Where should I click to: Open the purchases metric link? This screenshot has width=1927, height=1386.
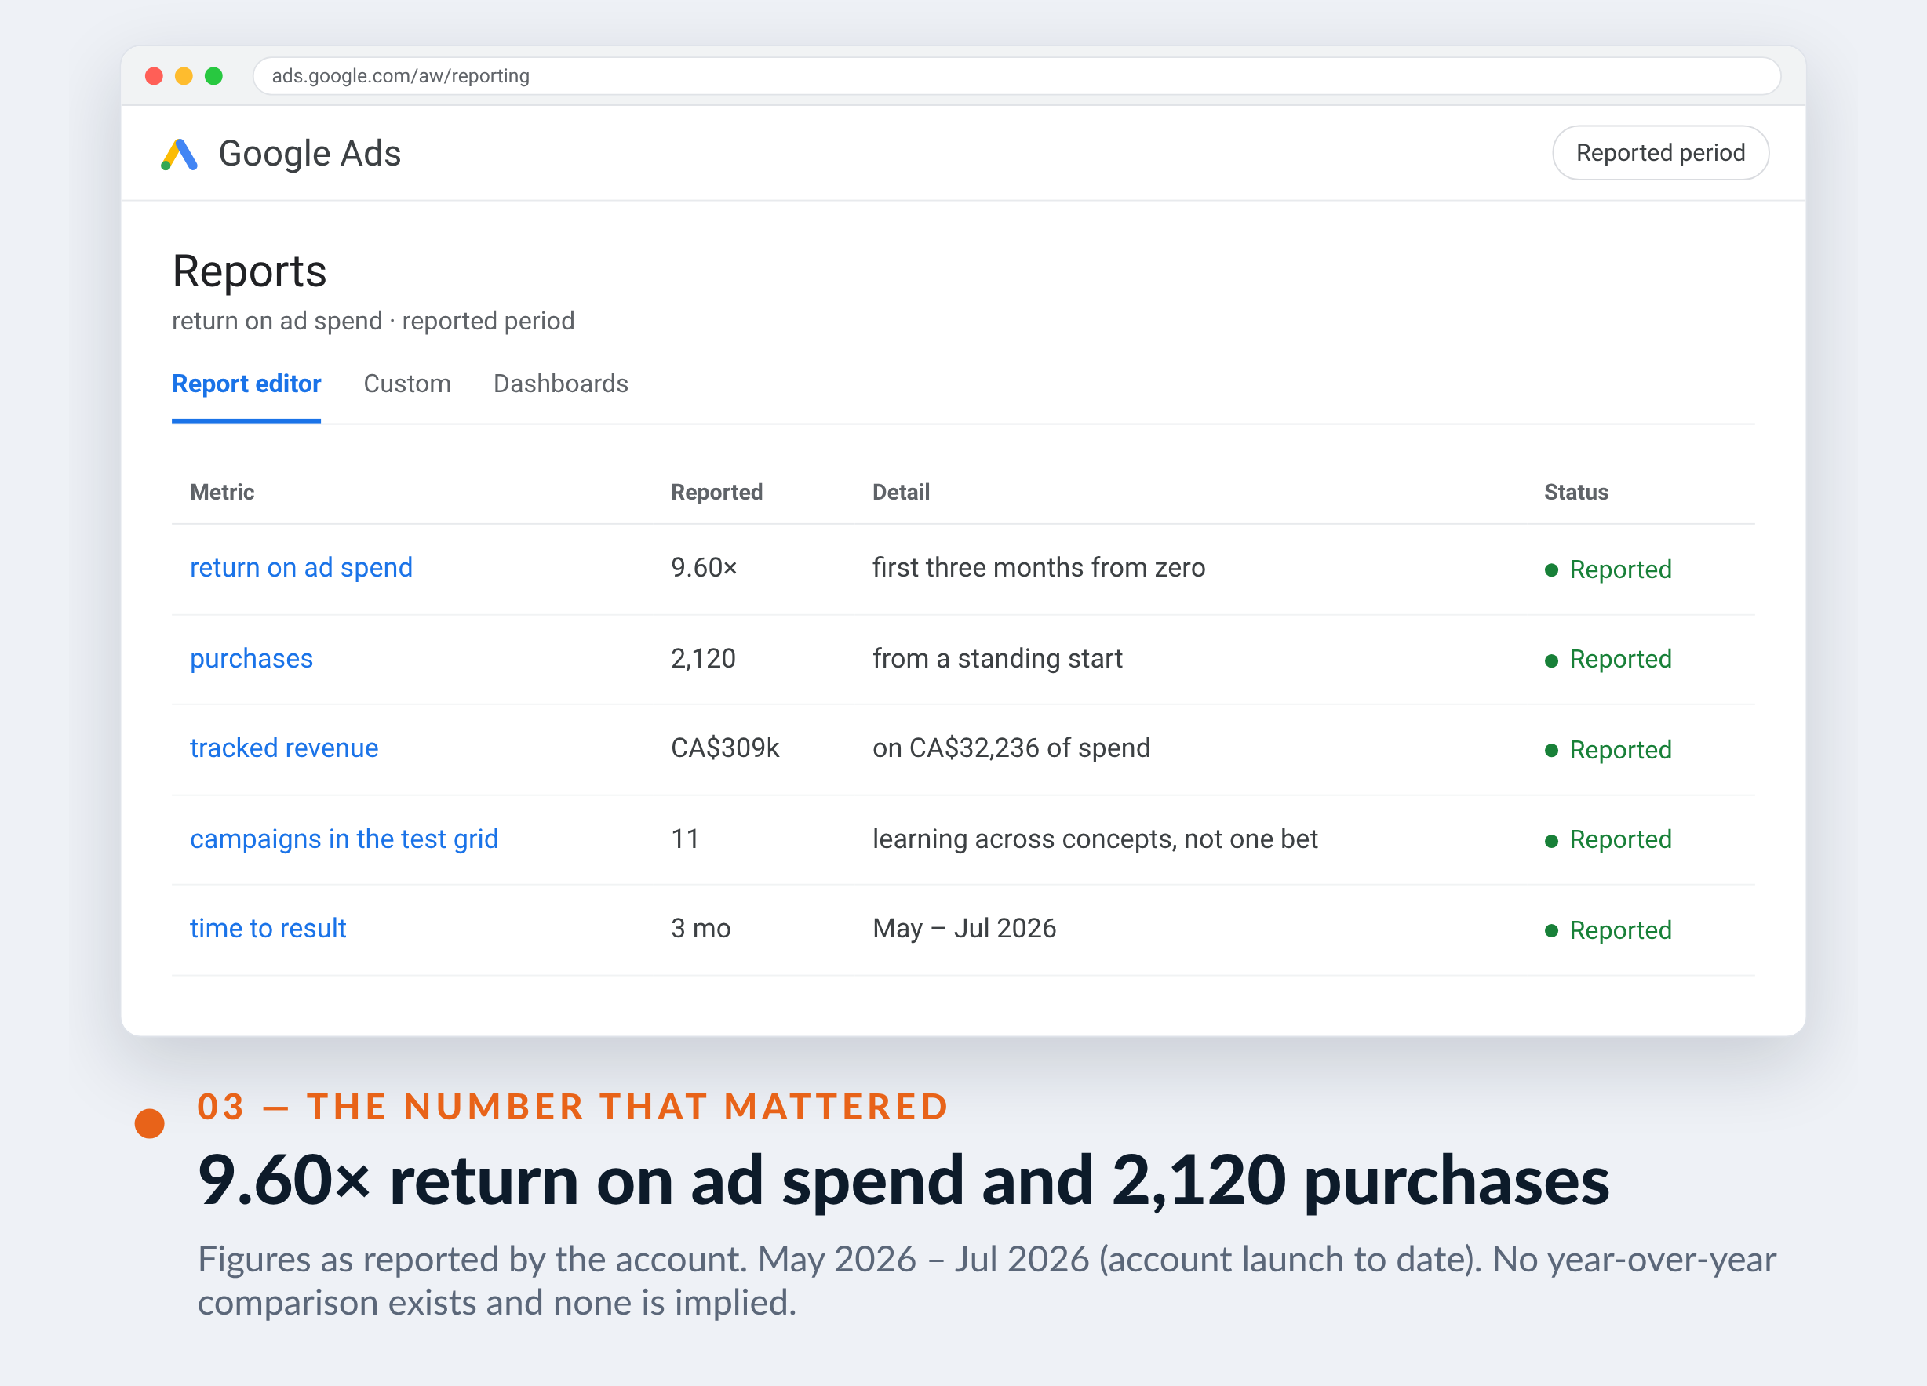[252, 658]
